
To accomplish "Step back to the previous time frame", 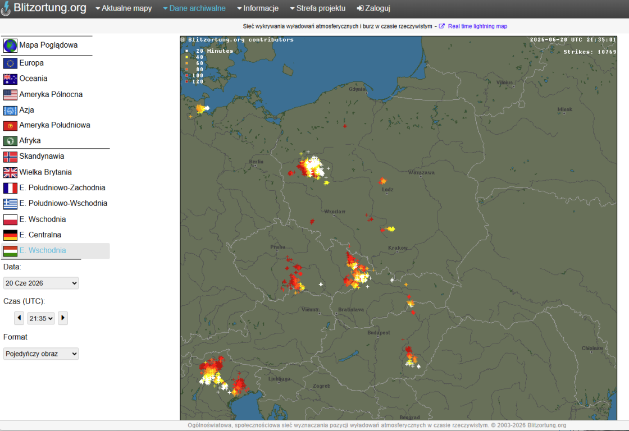I will pyautogui.click(x=19, y=318).
